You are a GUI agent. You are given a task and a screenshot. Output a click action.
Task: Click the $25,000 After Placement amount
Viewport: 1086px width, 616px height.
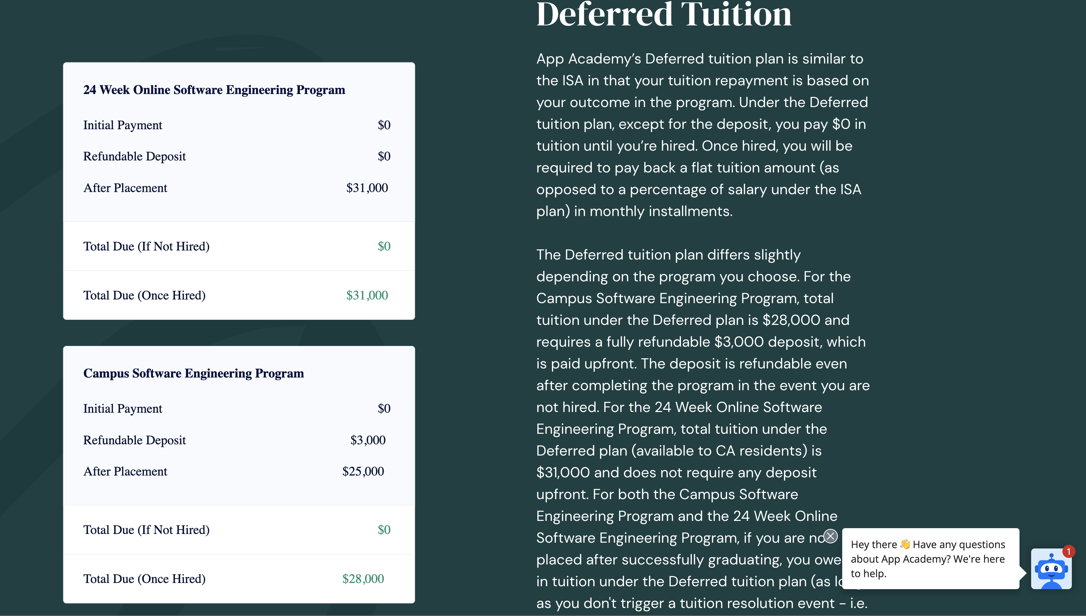click(x=363, y=471)
